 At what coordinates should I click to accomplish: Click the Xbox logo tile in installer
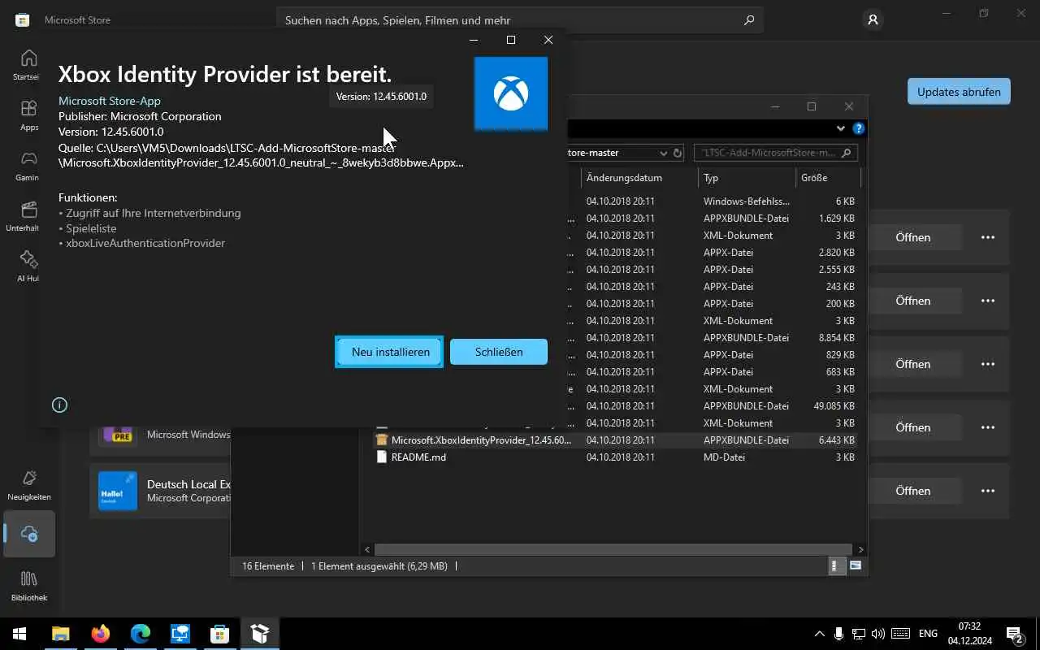tap(511, 93)
